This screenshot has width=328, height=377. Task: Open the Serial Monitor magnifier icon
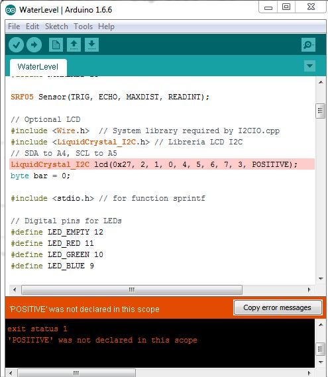click(x=308, y=44)
